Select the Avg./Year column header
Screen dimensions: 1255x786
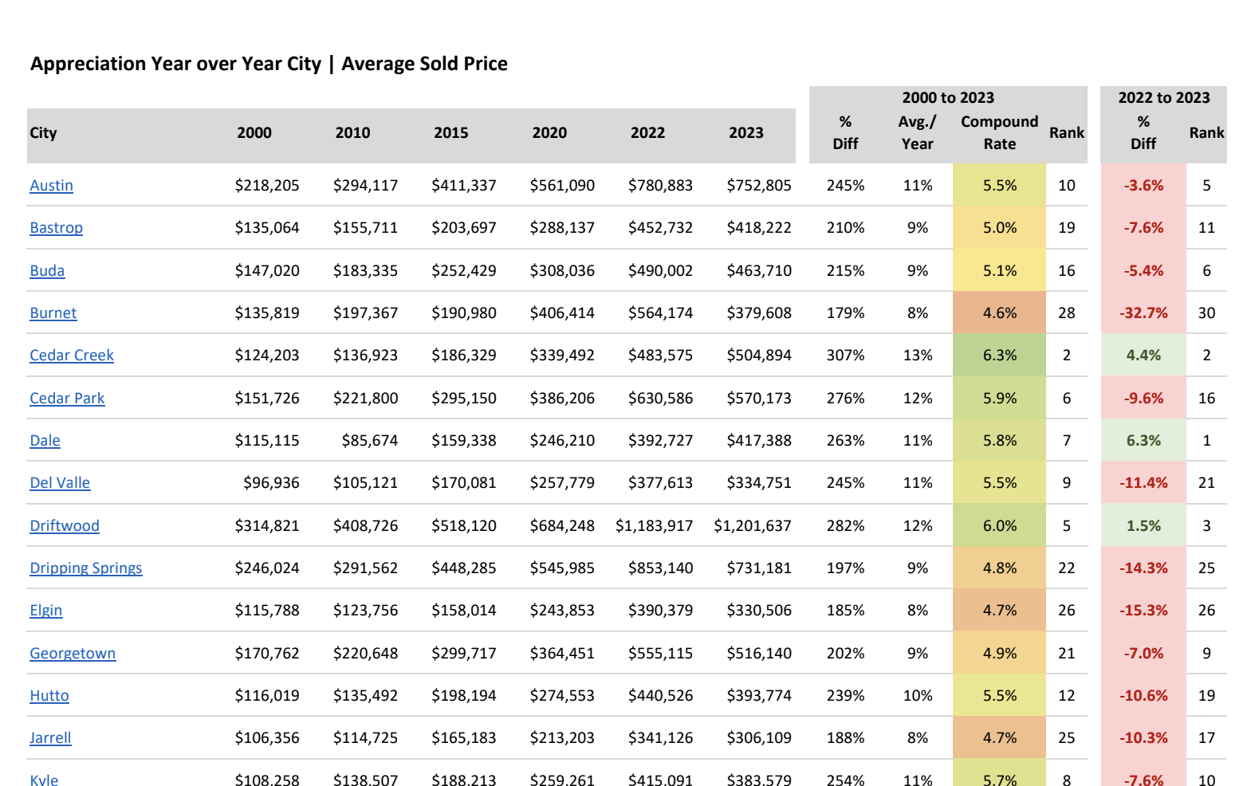[x=918, y=133]
